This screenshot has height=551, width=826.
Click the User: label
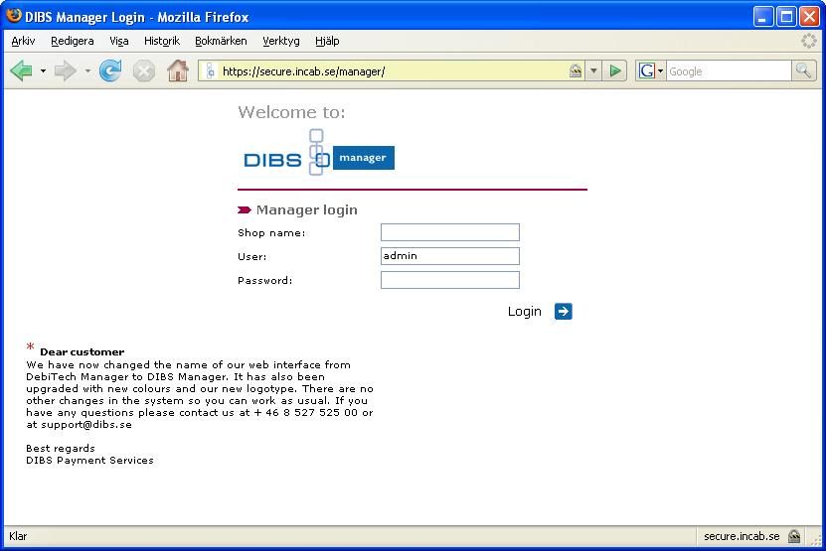251,256
